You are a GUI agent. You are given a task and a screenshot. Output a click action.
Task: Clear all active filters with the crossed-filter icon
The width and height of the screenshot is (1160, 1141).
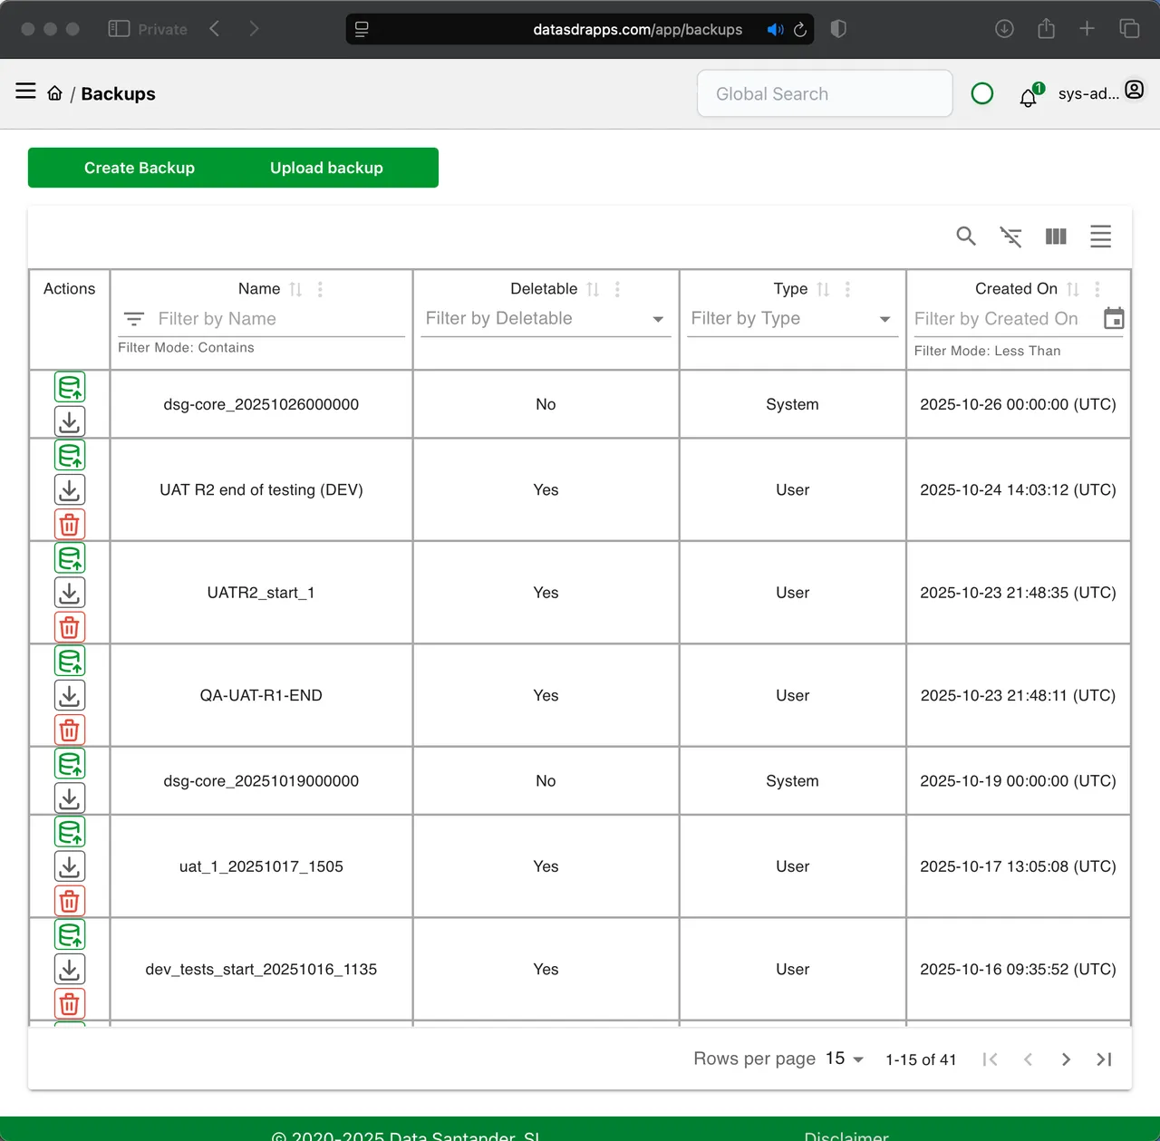(1010, 236)
